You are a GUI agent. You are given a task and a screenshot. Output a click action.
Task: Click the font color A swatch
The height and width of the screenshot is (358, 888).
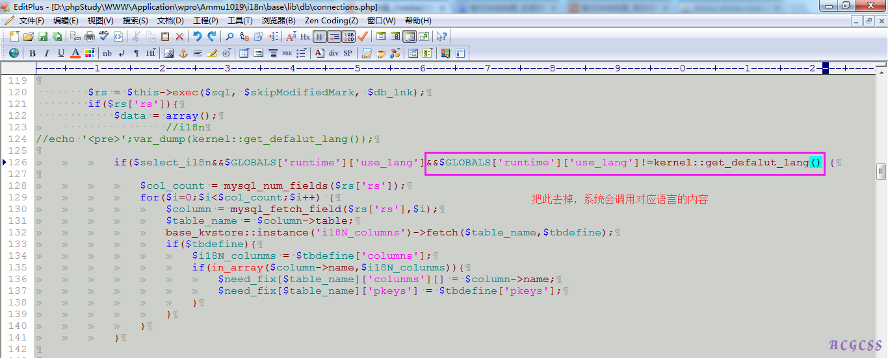coord(75,53)
